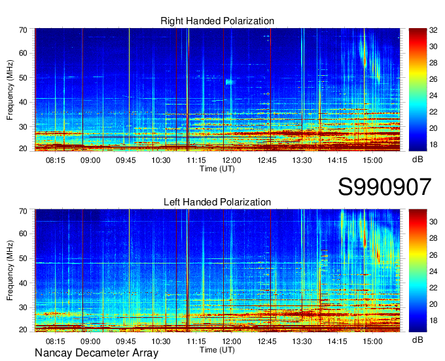
Task: Click the "30" frequency tick of Right Handed plot
Action: click(23, 127)
